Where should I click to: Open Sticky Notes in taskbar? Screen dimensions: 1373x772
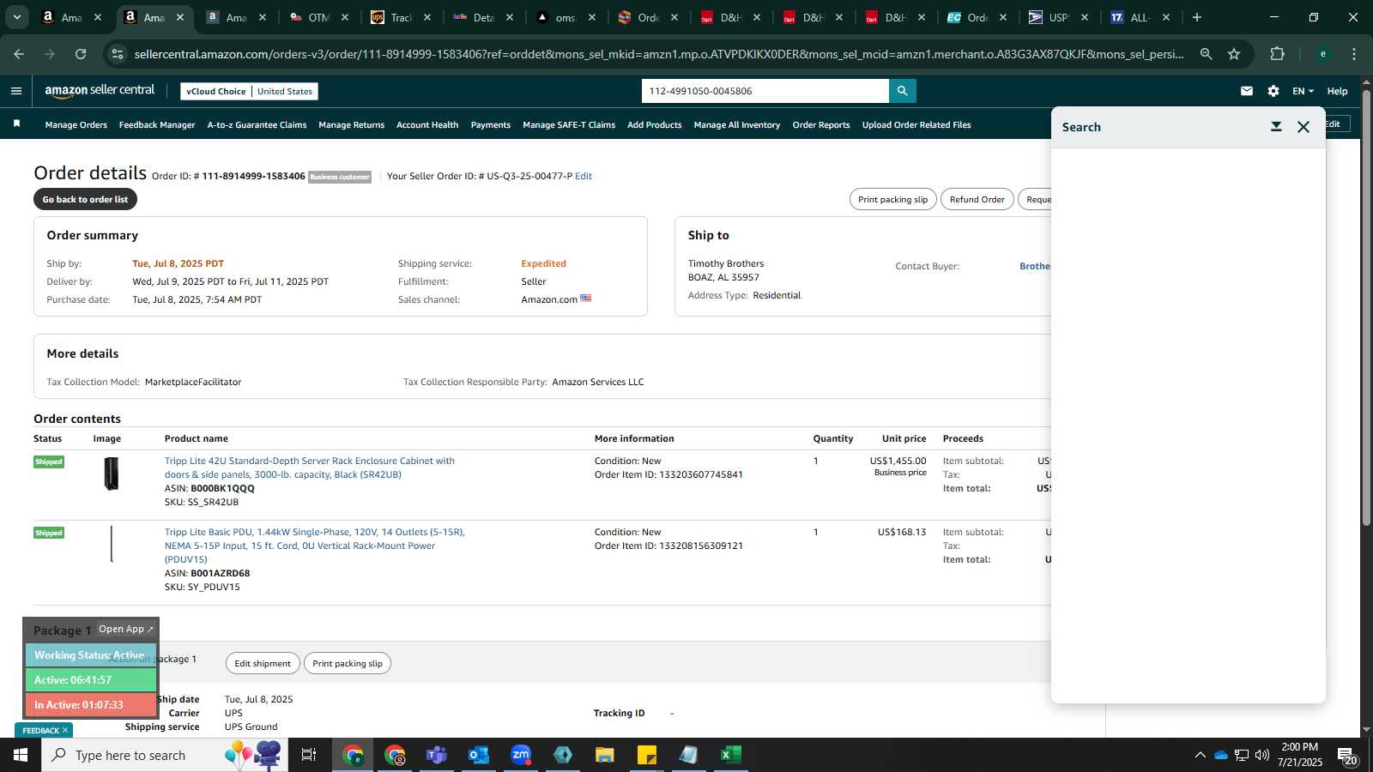click(x=647, y=755)
